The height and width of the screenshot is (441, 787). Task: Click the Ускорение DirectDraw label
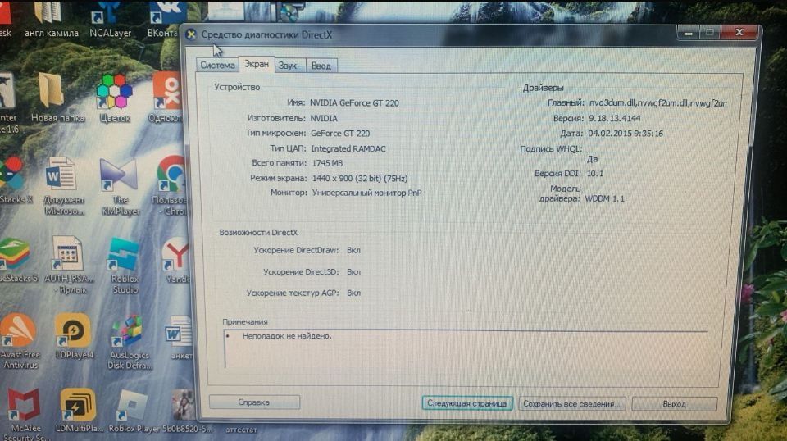tap(296, 250)
